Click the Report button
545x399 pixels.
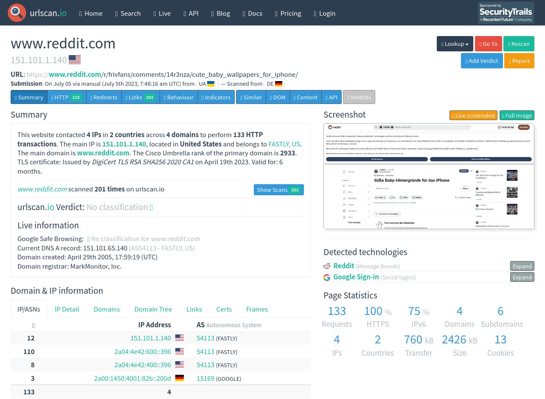click(x=519, y=61)
